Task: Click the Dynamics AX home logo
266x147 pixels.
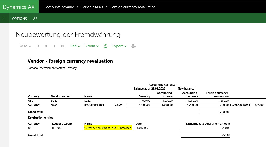Action: click(x=19, y=7)
